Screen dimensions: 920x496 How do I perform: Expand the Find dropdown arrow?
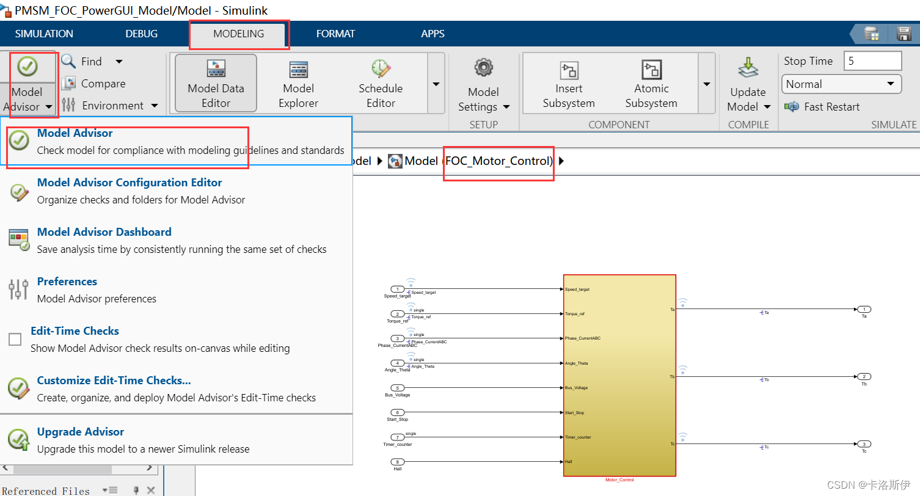click(119, 62)
